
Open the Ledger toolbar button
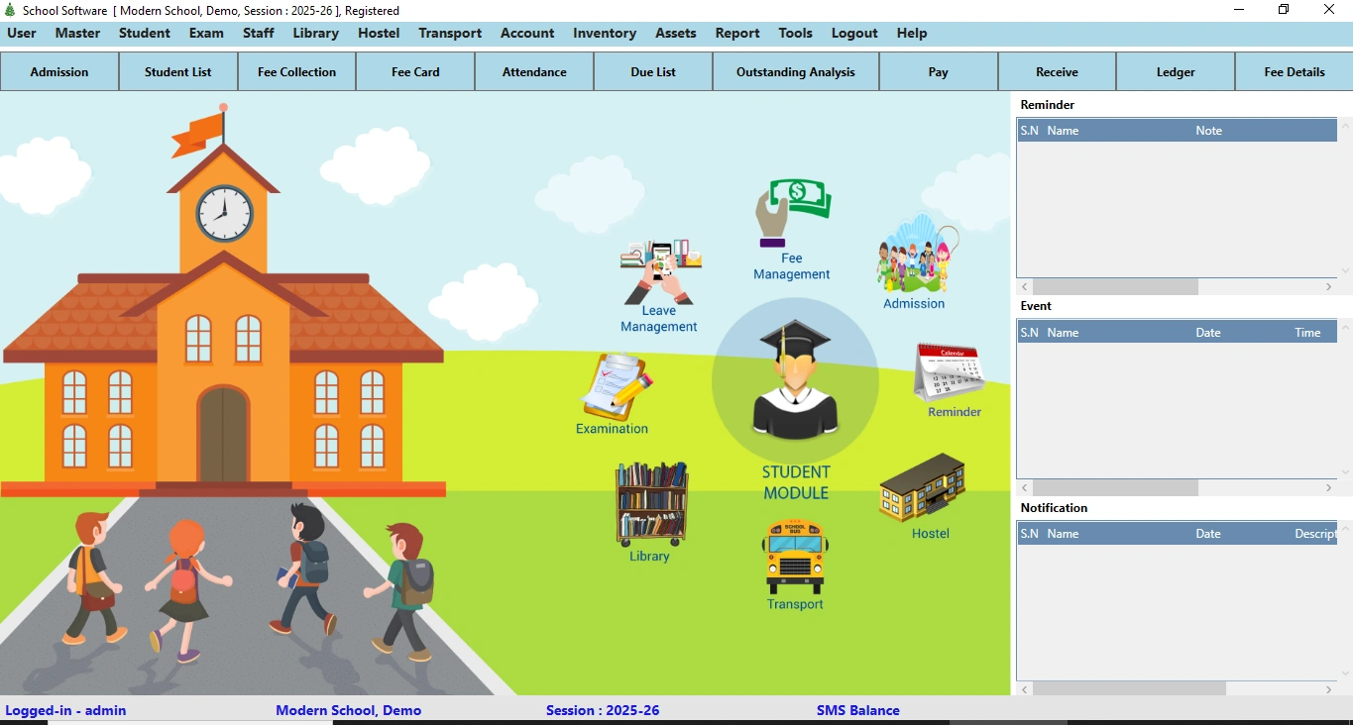pos(1176,71)
